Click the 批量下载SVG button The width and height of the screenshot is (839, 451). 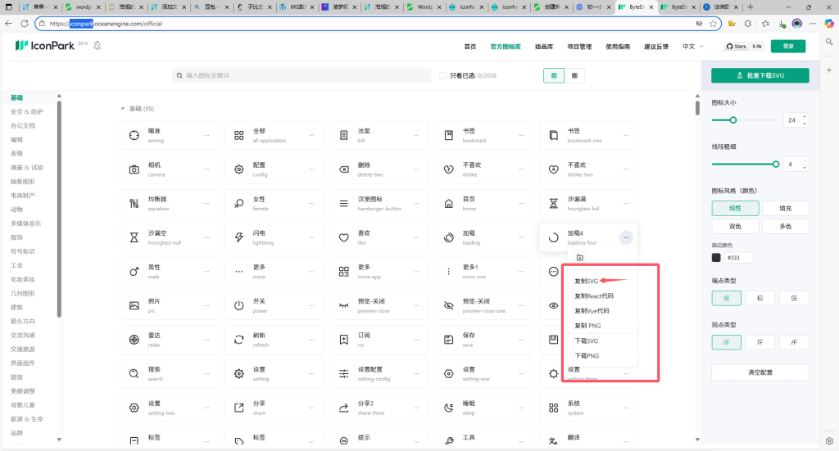click(x=760, y=75)
